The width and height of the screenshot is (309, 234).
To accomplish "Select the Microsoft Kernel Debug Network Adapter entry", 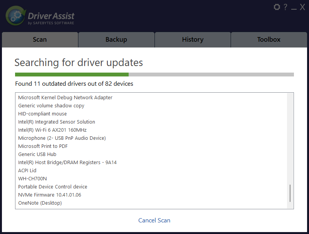I will click(65, 97).
